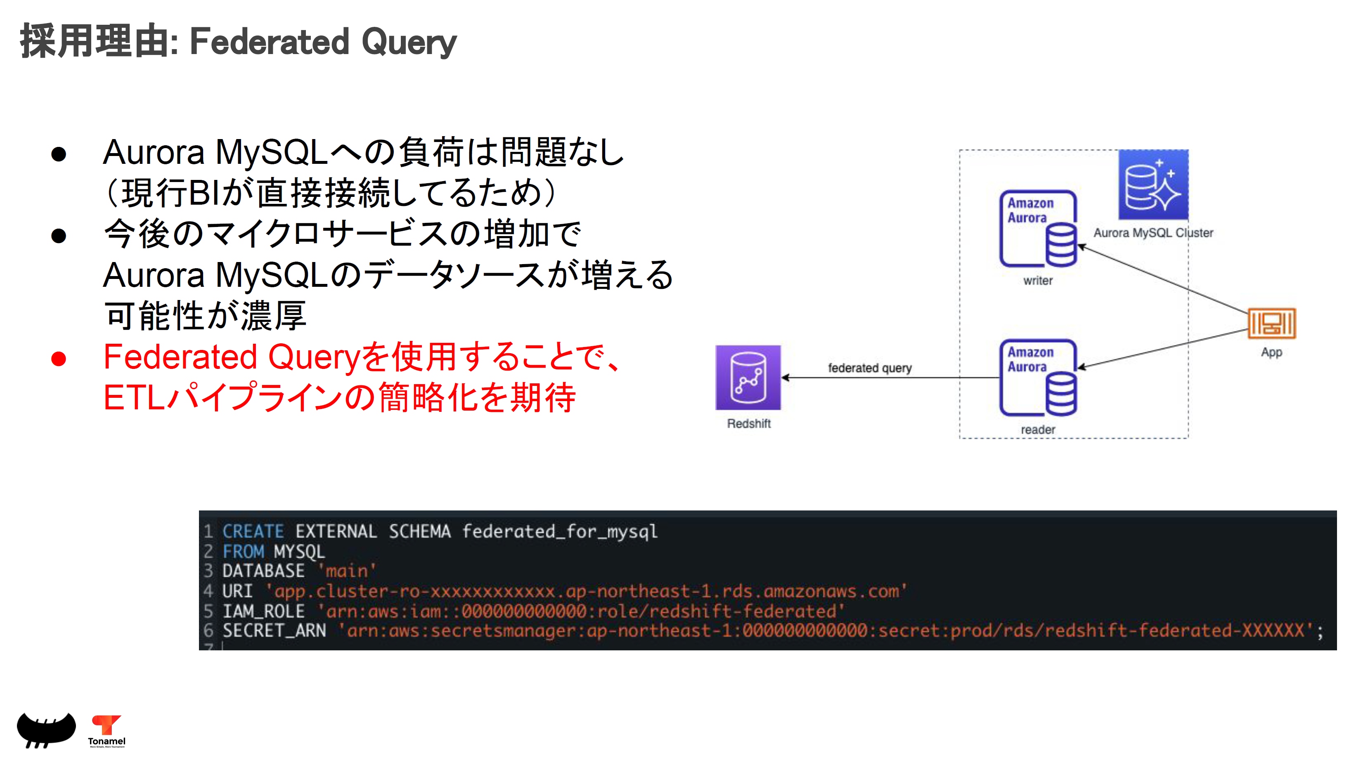
Task: Click the writer label under Aurora
Action: click(1037, 281)
